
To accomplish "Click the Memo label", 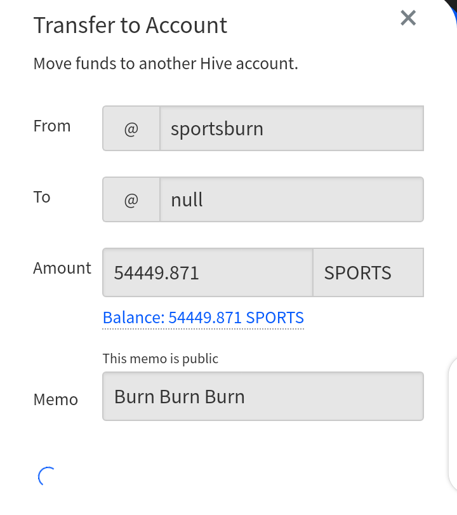I will pos(56,399).
